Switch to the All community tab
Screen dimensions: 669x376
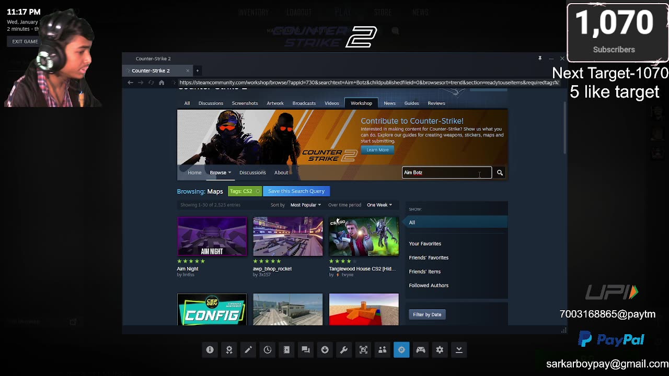pos(187,103)
